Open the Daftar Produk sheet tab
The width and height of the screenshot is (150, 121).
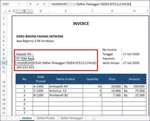coord(46,118)
